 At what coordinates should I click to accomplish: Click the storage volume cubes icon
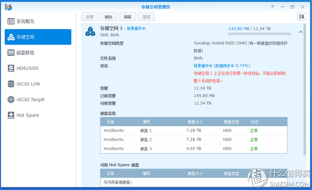[90, 32]
